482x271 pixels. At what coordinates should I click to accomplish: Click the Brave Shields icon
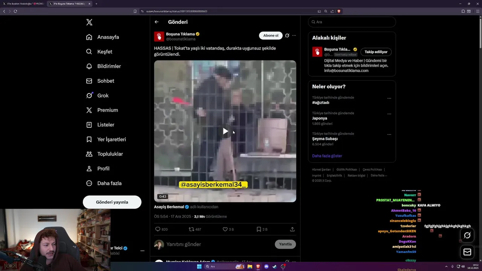click(x=339, y=11)
